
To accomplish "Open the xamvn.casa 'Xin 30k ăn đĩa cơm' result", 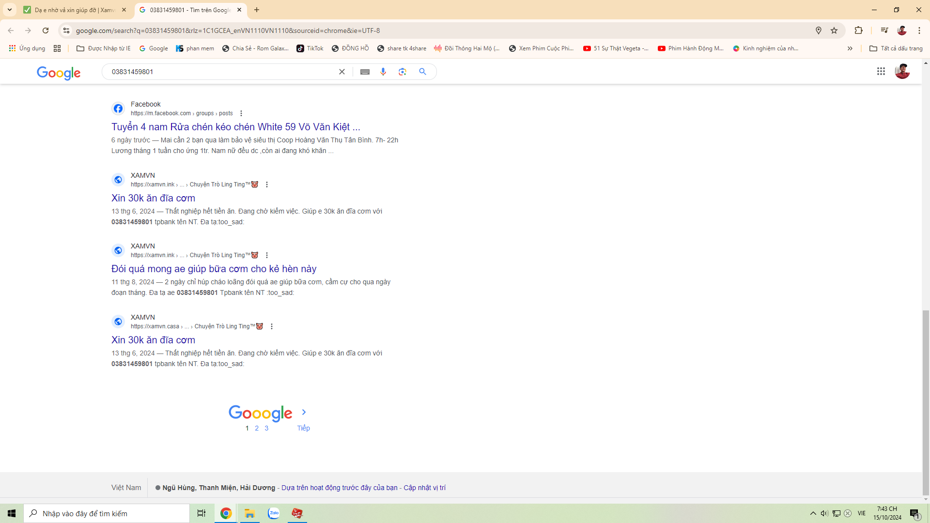I will (x=153, y=340).
